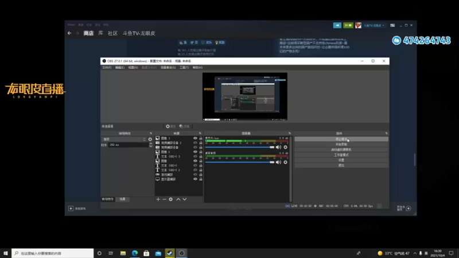The width and height of the screenshot is (459, 258).
Task: Toggle visibility of 游戏捕获 source
Action: click(x=195, y=175)
